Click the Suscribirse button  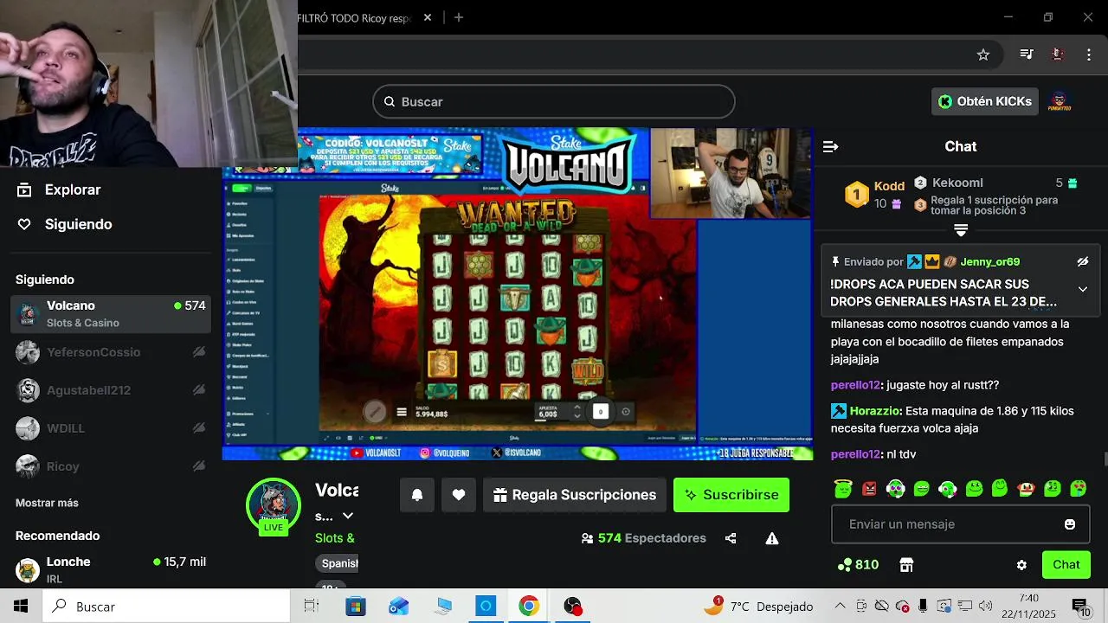[x=731, y=495]
